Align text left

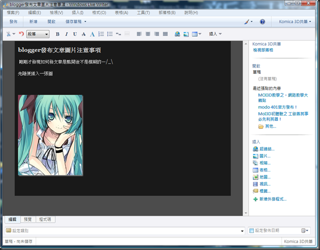(139, 34)
